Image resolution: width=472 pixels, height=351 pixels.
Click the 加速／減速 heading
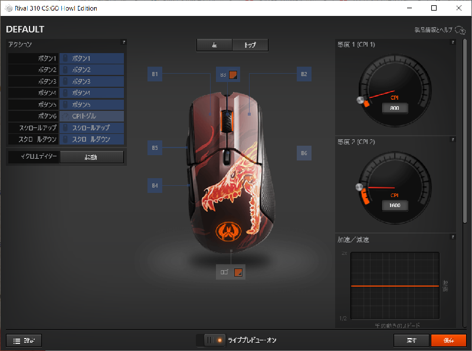[353, 240]
